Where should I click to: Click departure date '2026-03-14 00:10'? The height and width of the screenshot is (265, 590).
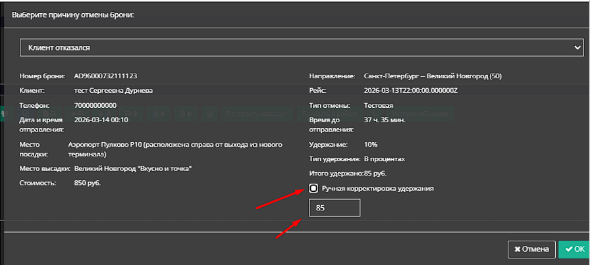[x=101, y=120]
